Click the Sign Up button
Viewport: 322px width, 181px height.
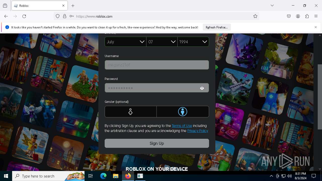click(x=157, y=143)
